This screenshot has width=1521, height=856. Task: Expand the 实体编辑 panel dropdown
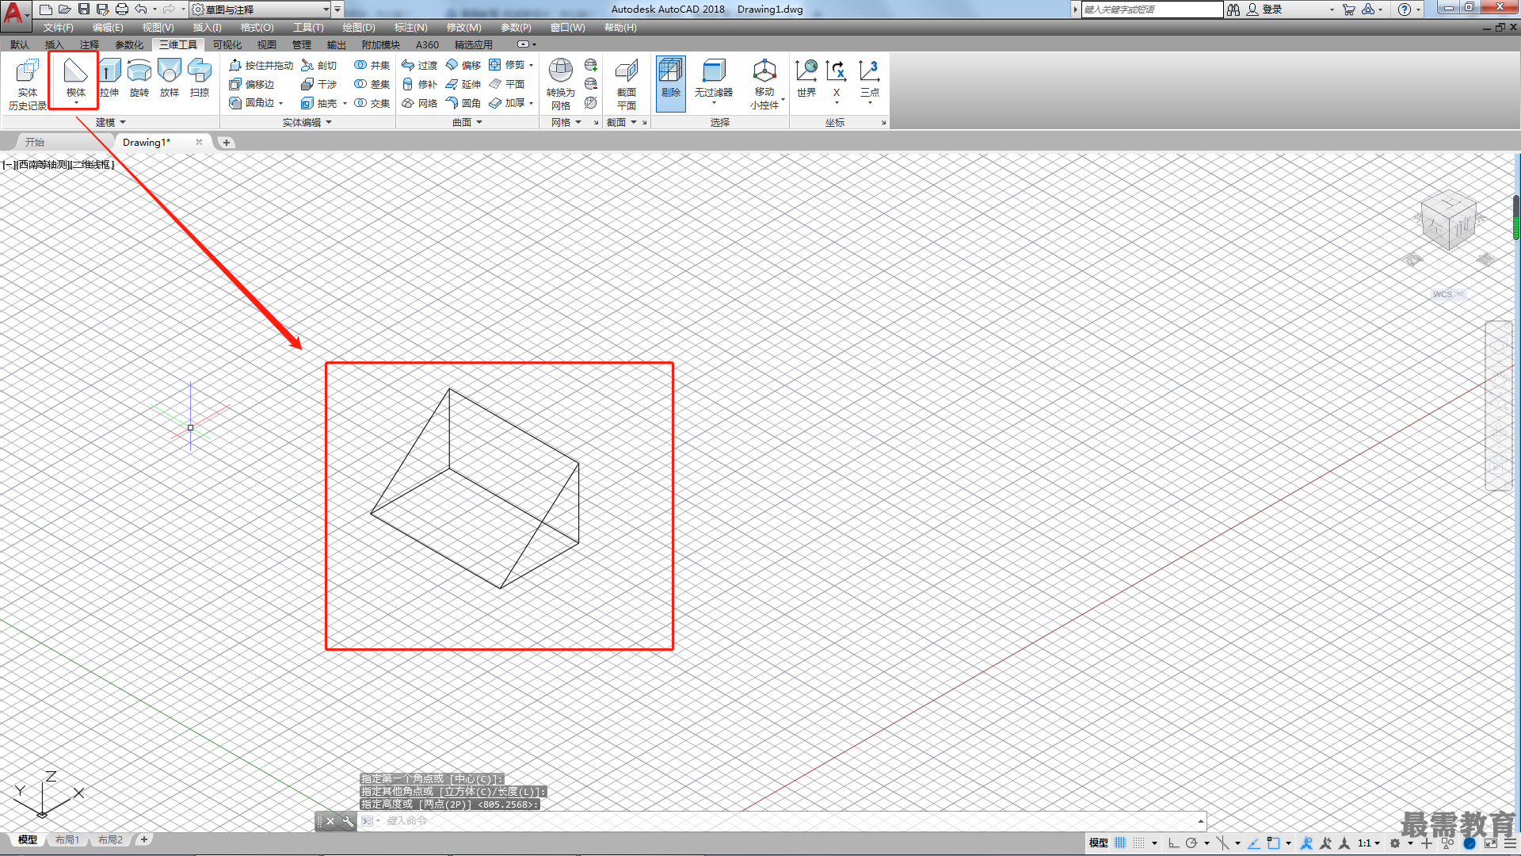point(307,122)
